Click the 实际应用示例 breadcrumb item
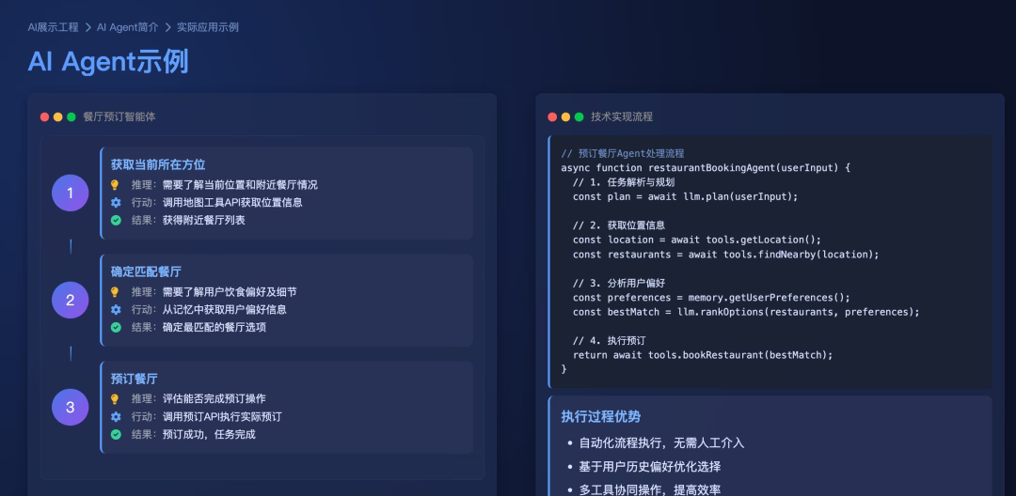1016x496 pixels. point(208,27)
